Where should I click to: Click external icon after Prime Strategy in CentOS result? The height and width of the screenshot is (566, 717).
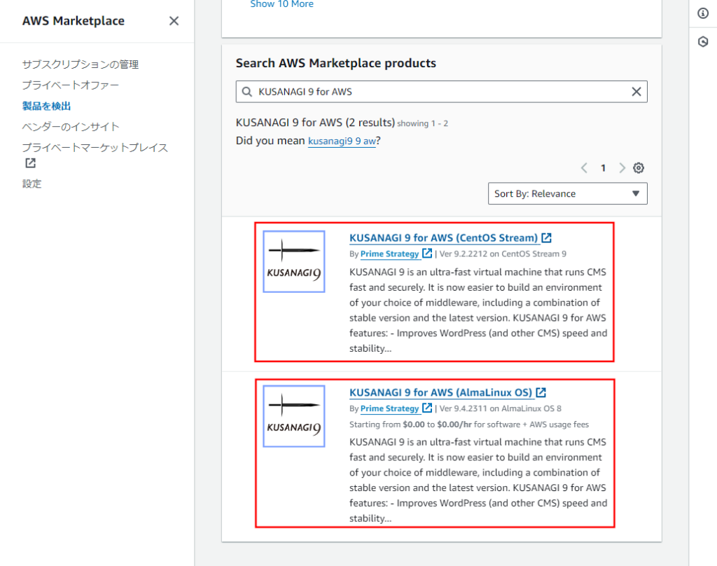tap(427, 253)
